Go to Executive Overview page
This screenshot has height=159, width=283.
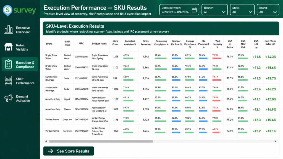[x=20, y=30]
